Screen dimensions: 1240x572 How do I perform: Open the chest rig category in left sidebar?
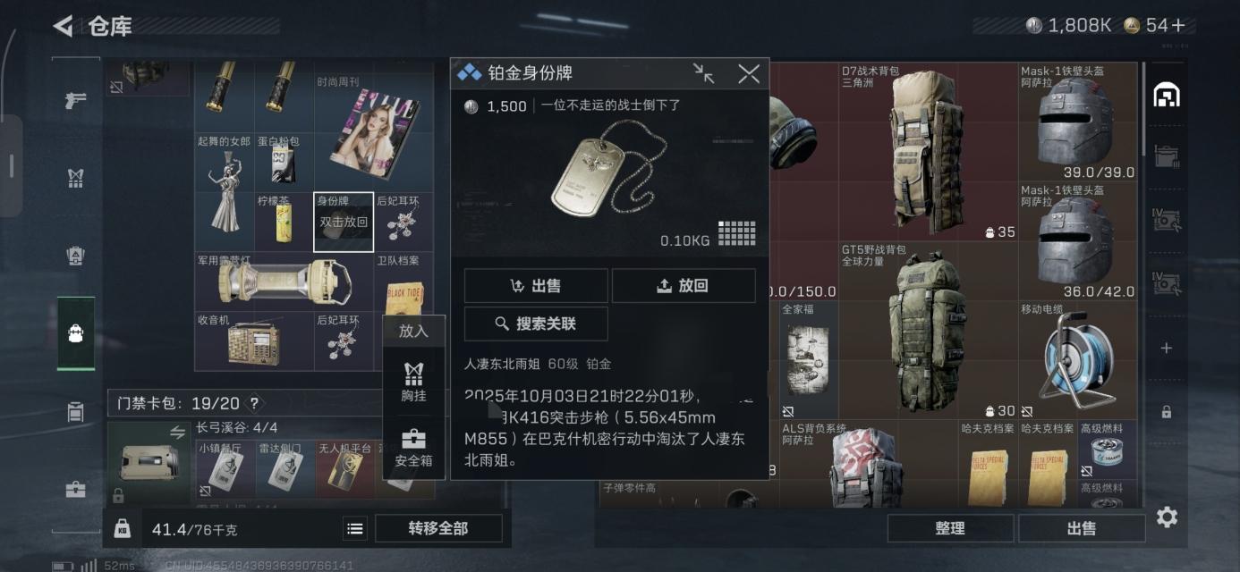tap(76, 178)
